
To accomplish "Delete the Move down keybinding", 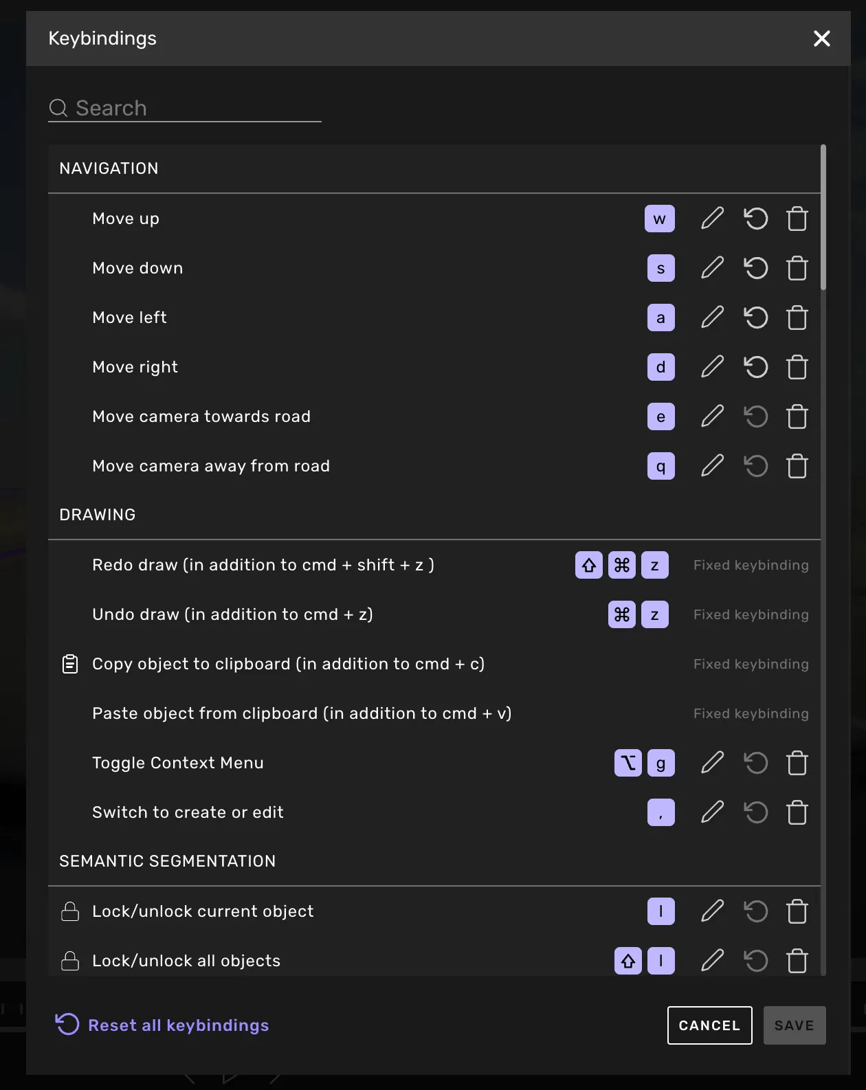I will (x=797, y=268).
